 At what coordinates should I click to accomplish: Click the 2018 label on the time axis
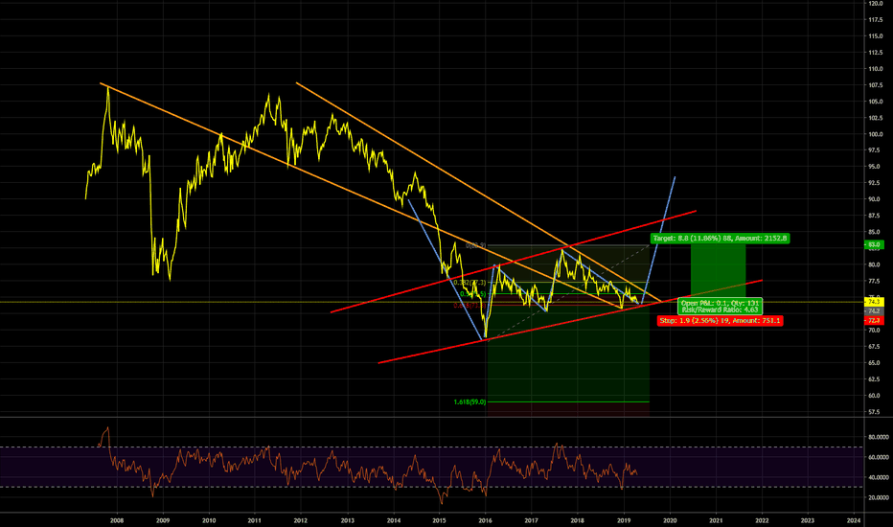tap(578, 520)
